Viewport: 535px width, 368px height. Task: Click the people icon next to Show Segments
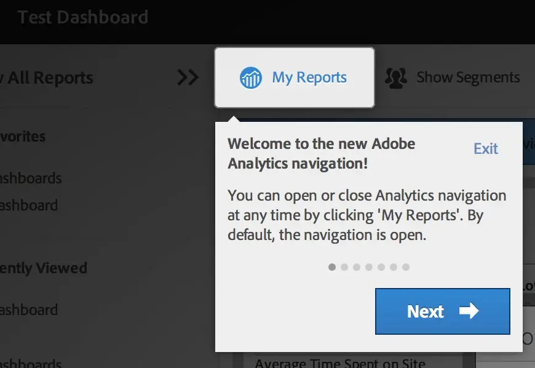tap(395, 77)
